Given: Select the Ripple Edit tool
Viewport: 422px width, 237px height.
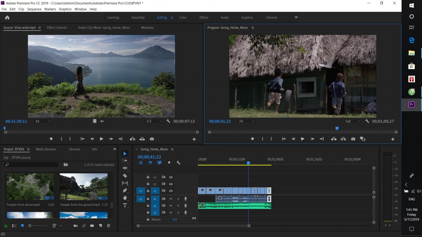Looking at the screenshot, I should 125,168.
